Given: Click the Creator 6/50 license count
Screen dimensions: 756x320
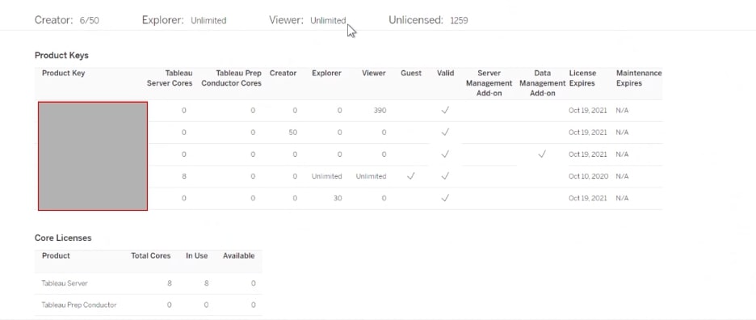Looking at the screenshot, I should click(x=67, y=20).
